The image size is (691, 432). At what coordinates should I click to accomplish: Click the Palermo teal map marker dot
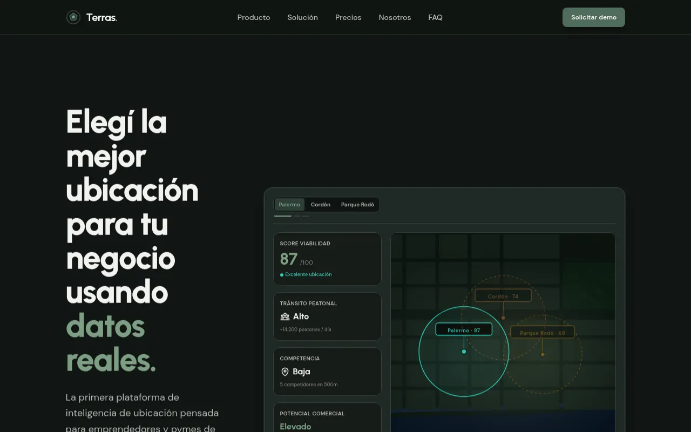pos(464,352)
